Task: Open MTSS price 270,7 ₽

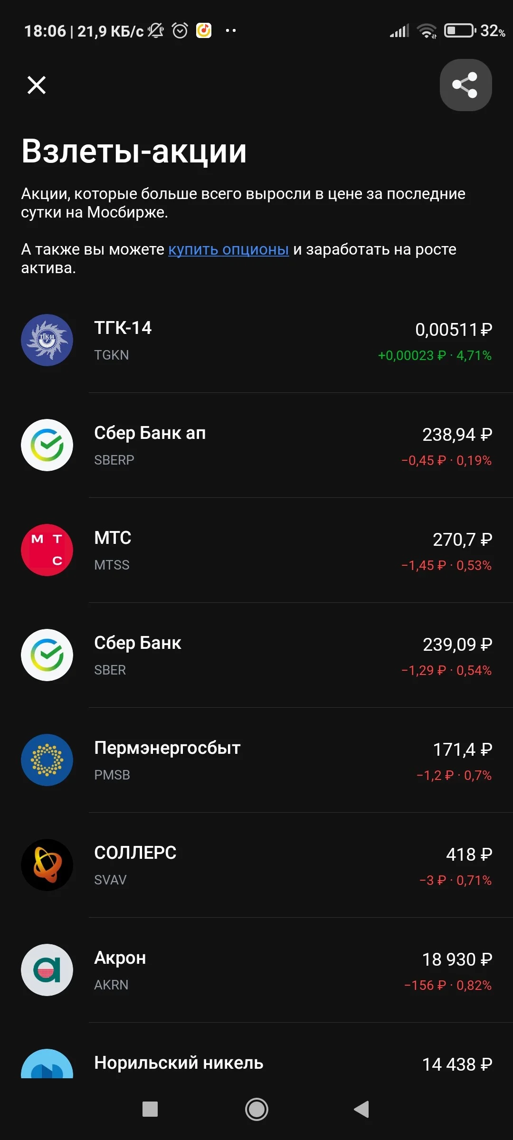Action: (462, 540)
